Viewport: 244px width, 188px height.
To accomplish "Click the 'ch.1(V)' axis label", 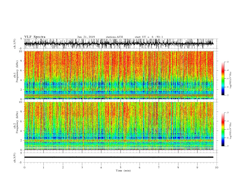I will point(15,44).
